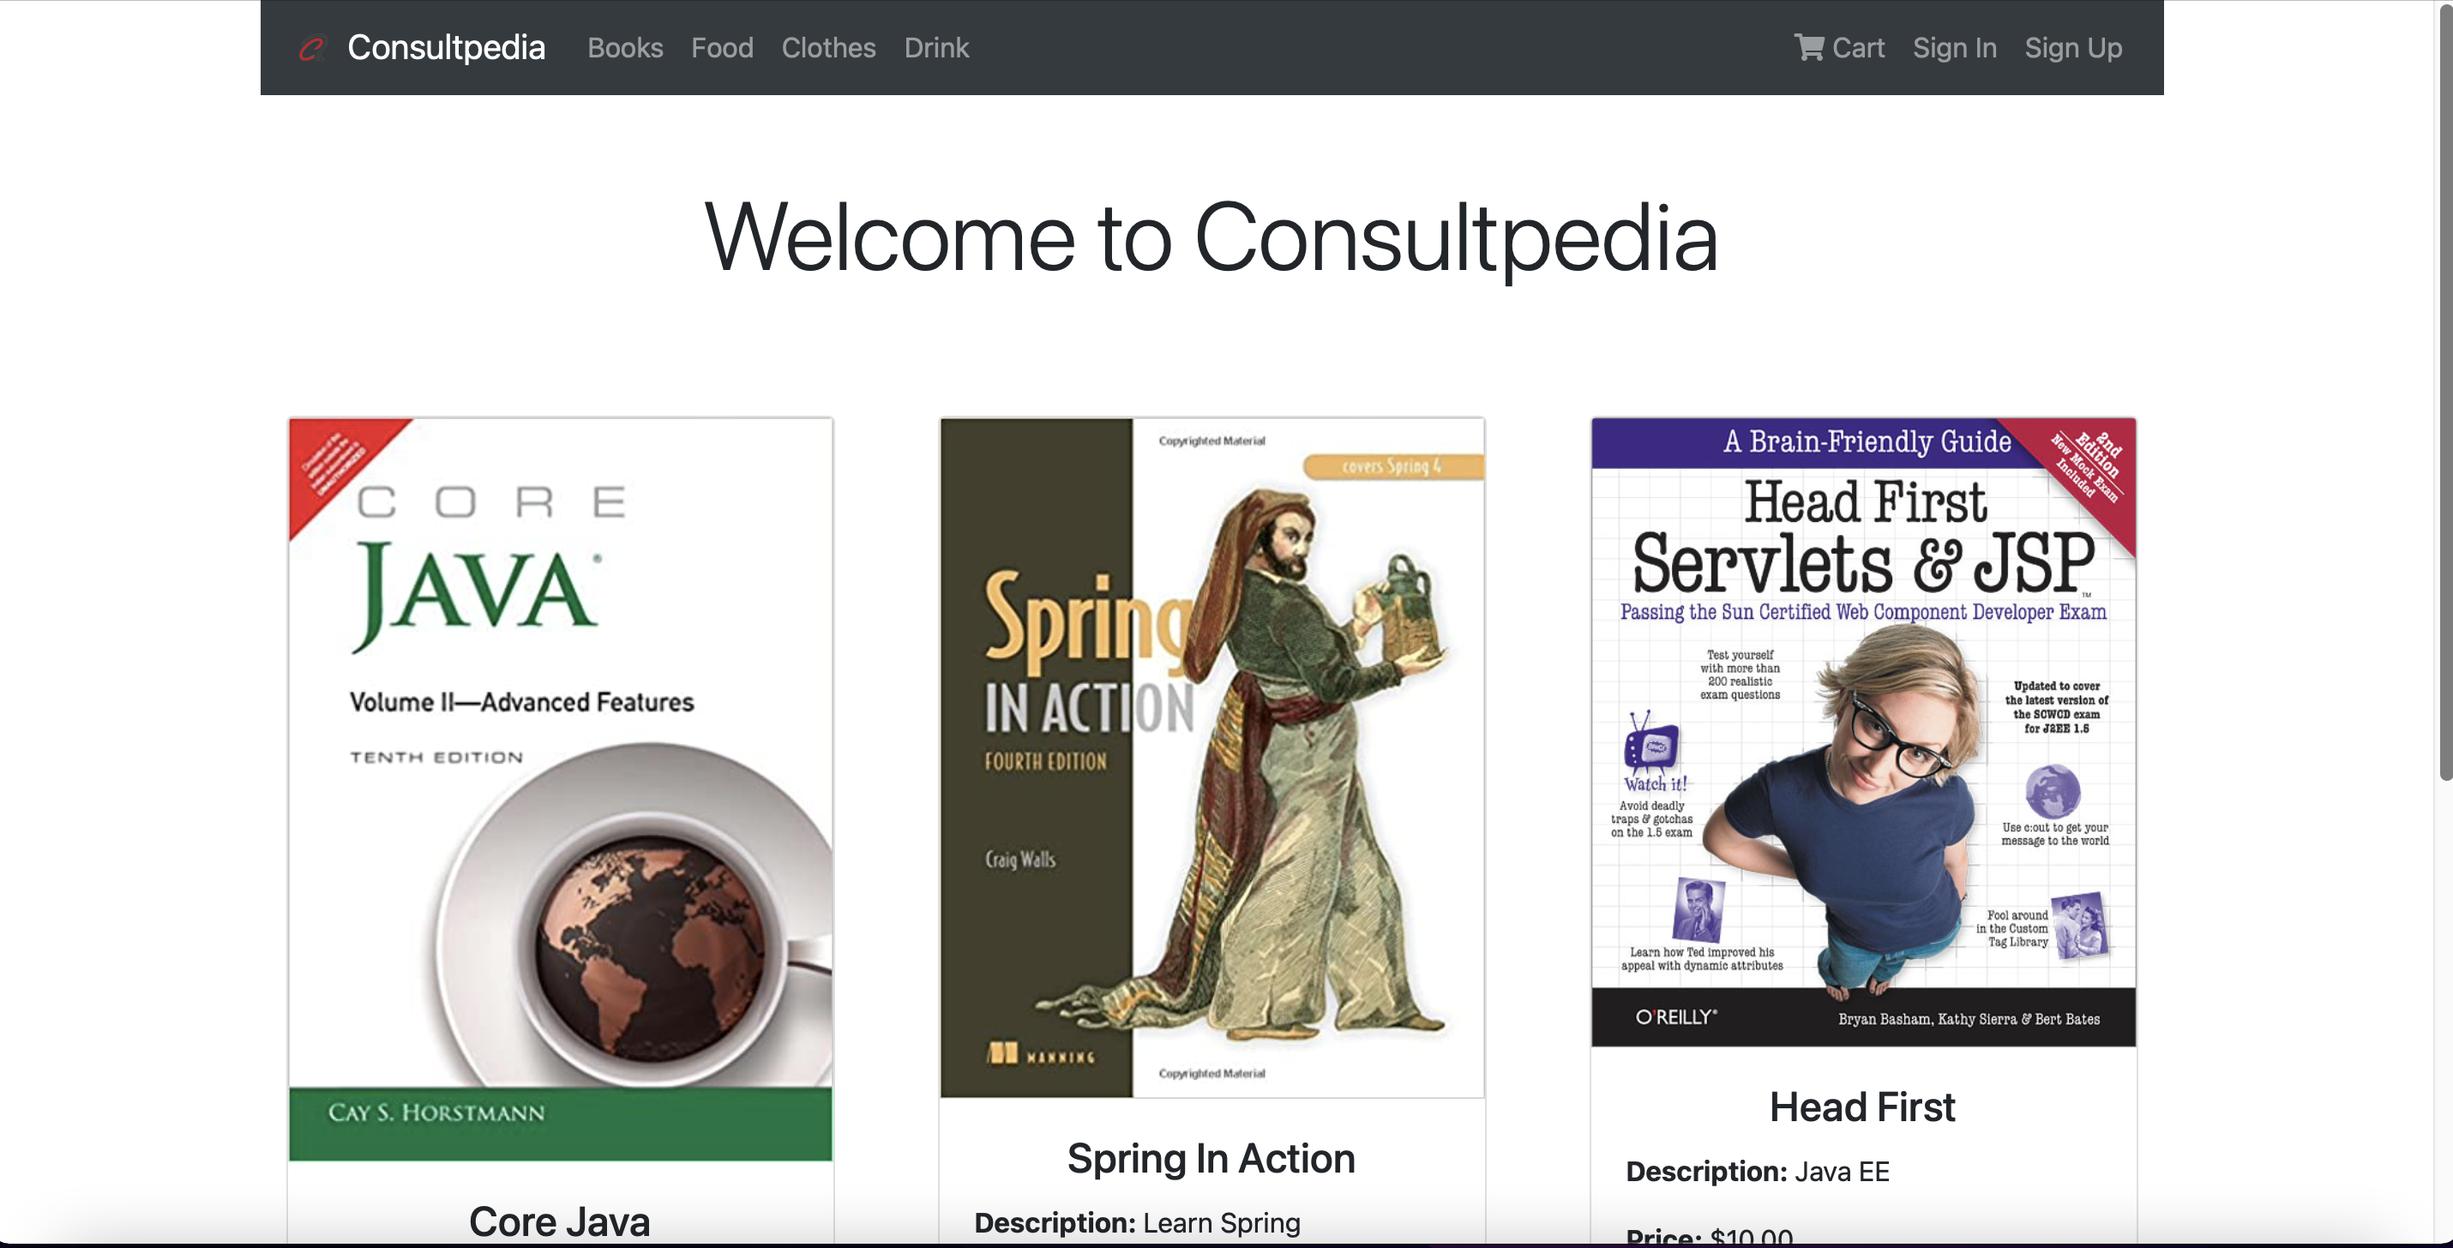The height and width of the screenshot is (1248, 2453).
Task: Click the Java EE description text
Action: pyautogui.click(x=1842, y=1172)
